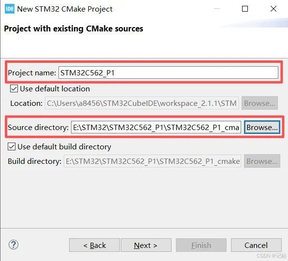Viewport: 288px width, 261px height.
Task: Click the Project with existing CMake sources heading
Action: tap(73, 29)
